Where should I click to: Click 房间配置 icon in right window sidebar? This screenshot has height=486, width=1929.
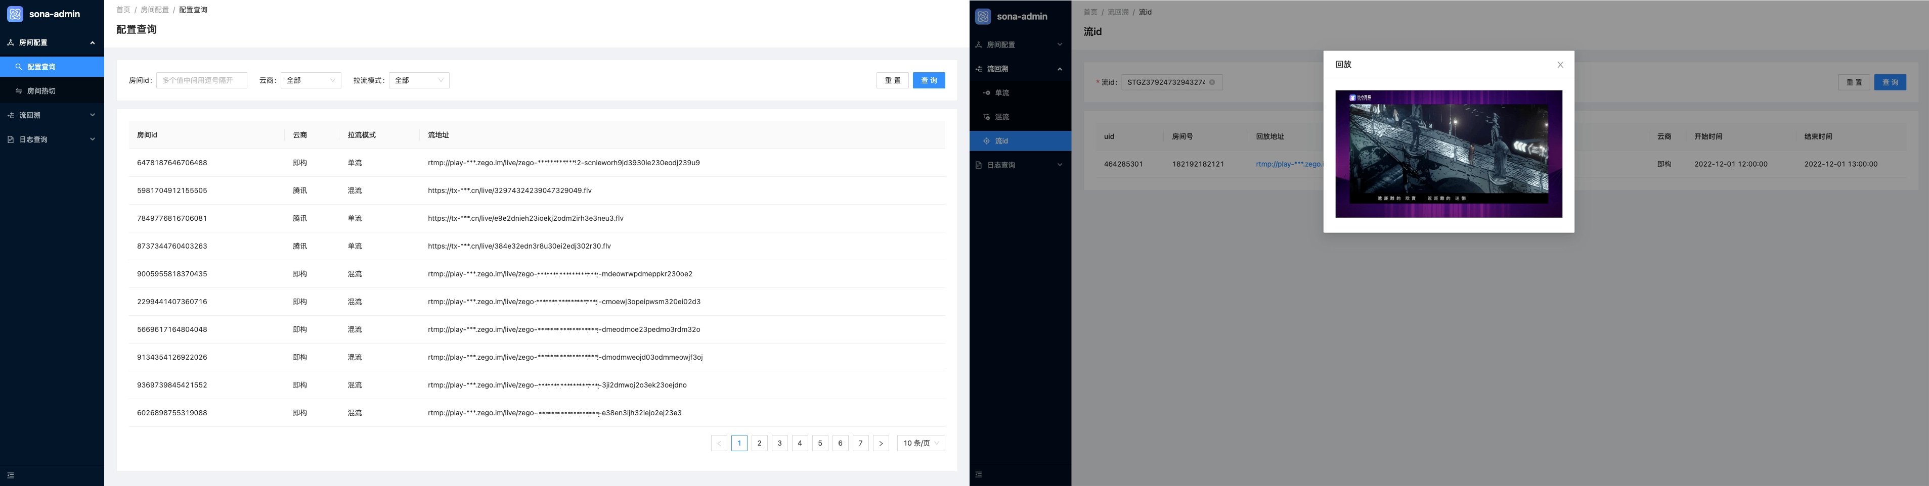tap(979, 45)
